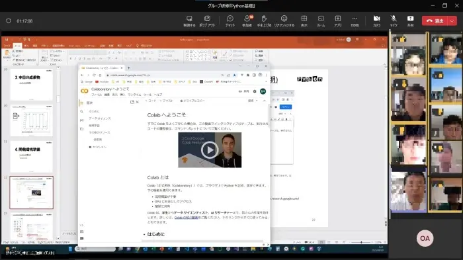463x260 pixels.
Task: Toggle Bold in the PowerPoint ribbon
Action: [x=71, y=59]
